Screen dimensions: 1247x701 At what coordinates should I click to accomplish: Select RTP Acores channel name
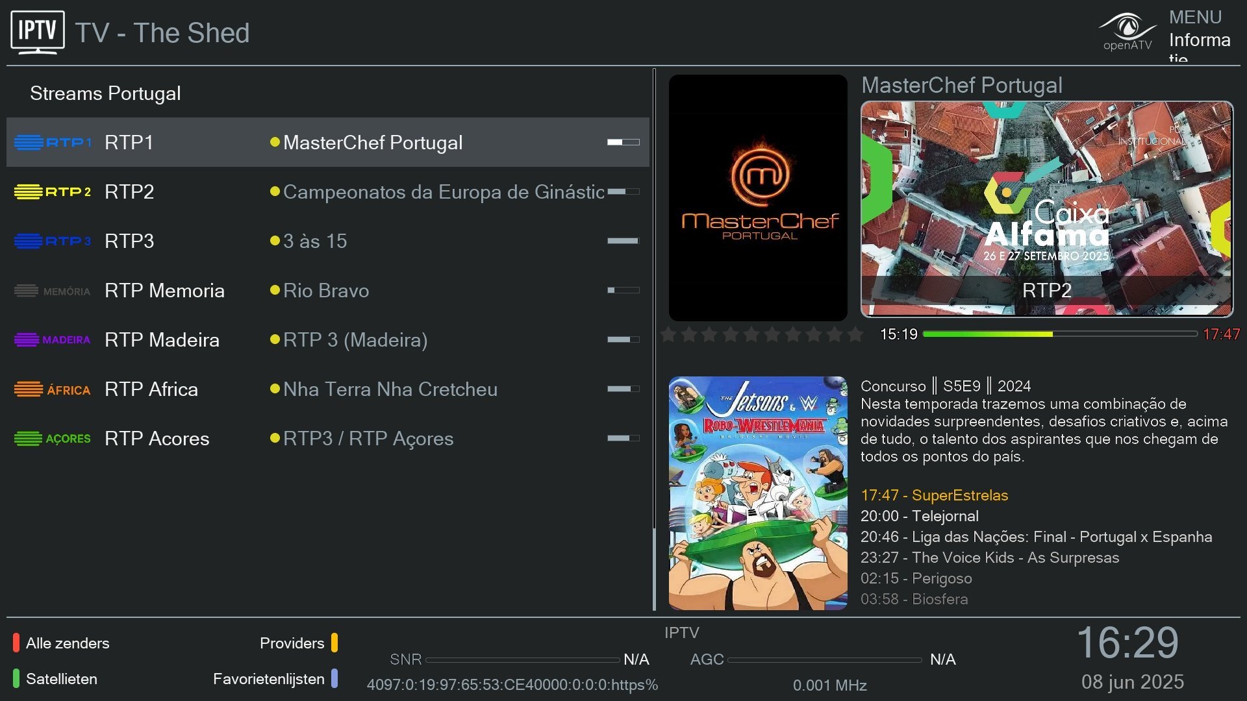[157, 438]
